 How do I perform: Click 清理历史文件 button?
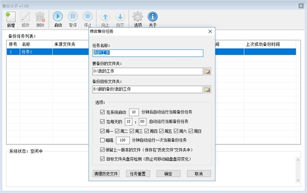coord(106,174)
